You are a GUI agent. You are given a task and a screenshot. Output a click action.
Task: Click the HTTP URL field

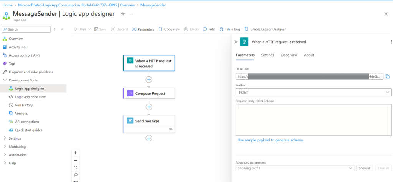pos(310,76)
